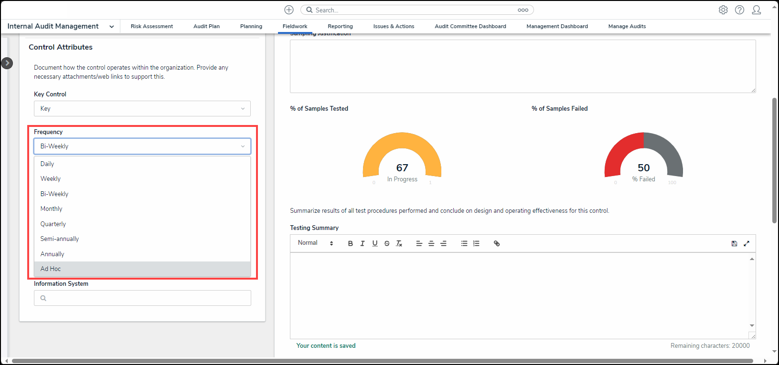Click the Information System search field
779x365 pixels.
(142, 298)
